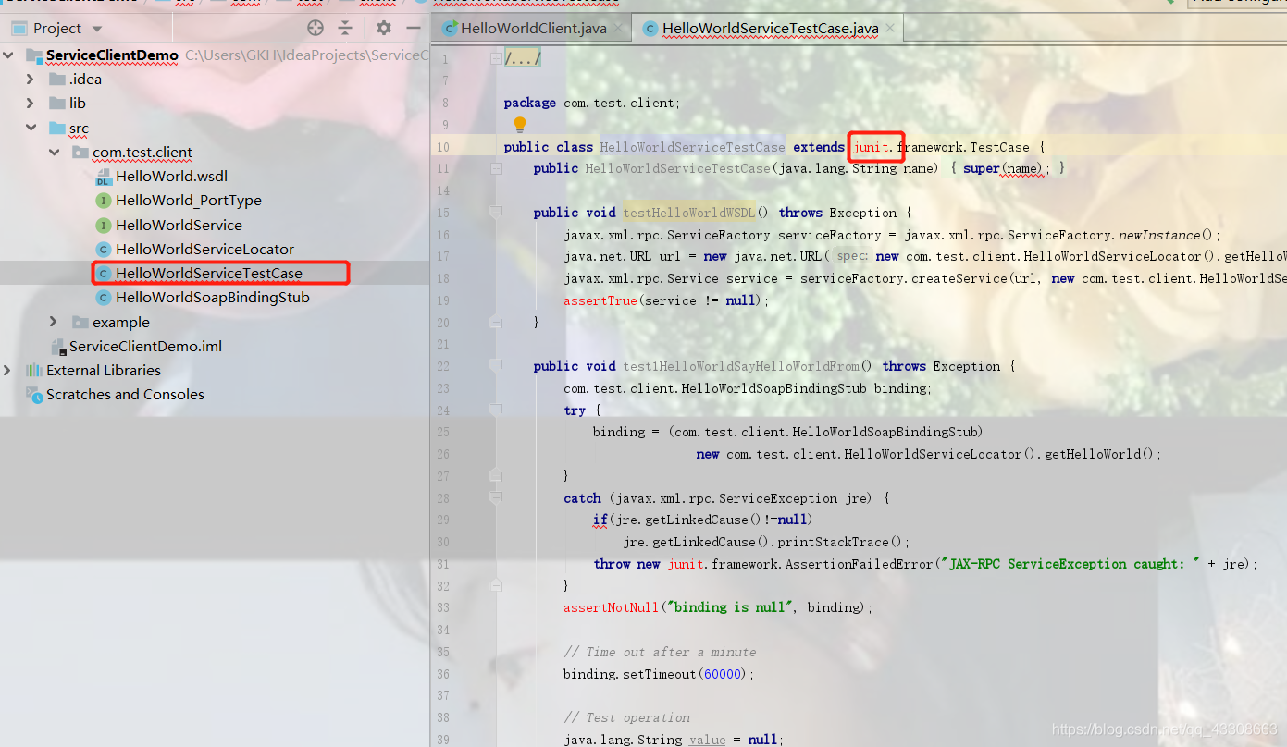Select HelloWorldServiceTestCase.java tab
Viewport: 1287px width, 747px height.
(x=770, y=29)
